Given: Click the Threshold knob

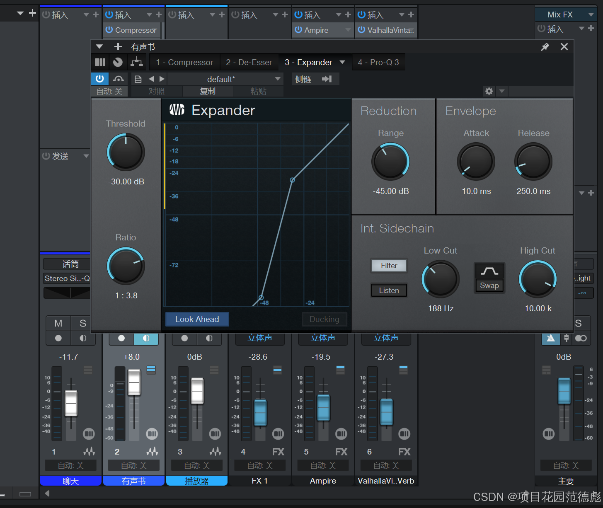Looking at the screenshot, I should (126, 152).
